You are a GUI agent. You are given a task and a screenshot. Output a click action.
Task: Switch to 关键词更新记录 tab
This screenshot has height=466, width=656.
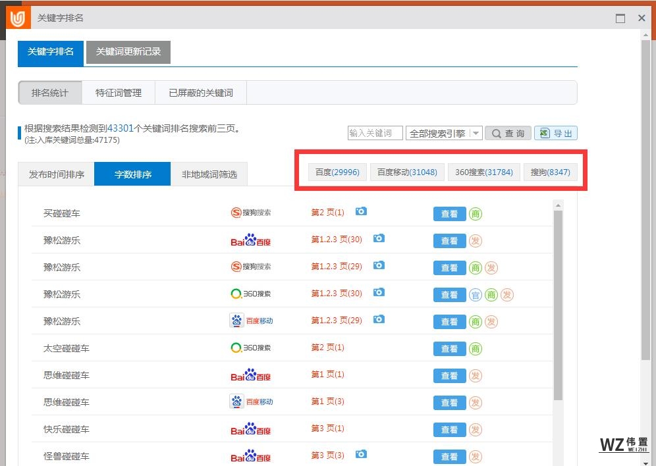pyautogui.click(x=128, y=51)
